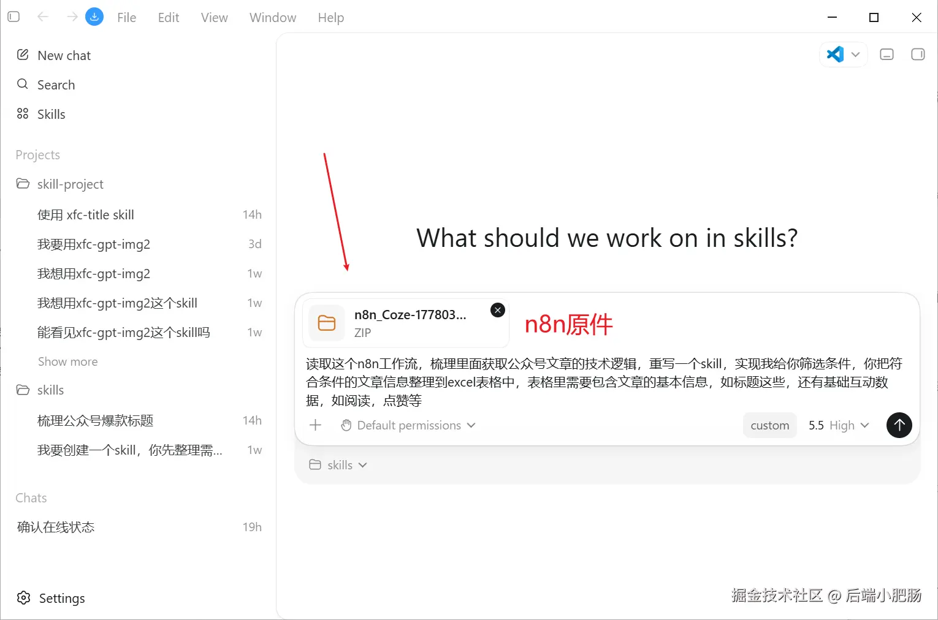Image resolution: width=938 pixels, height=620 pixels.
Task: Open Search in the sidebar
Action: pos(139,85)
